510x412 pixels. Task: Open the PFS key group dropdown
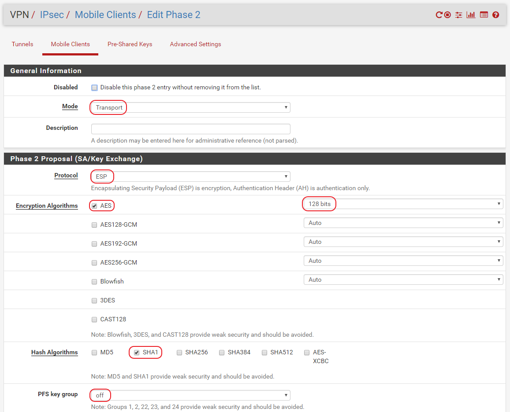190,395
